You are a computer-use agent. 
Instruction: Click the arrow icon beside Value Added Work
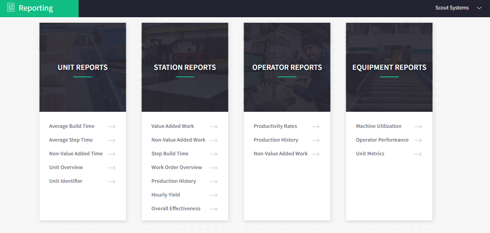214,127
